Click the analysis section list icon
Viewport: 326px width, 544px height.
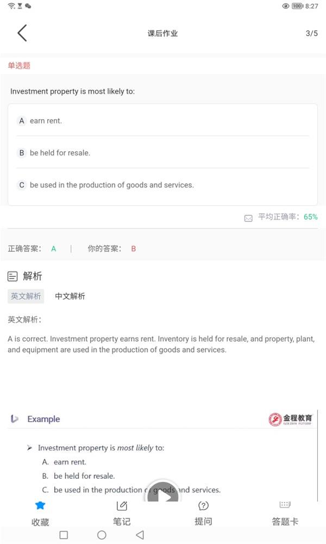click(12, 276)
